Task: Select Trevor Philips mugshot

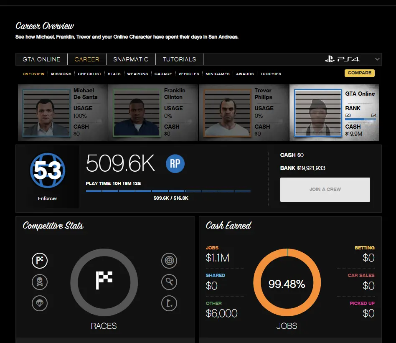Action: (227, 113)
